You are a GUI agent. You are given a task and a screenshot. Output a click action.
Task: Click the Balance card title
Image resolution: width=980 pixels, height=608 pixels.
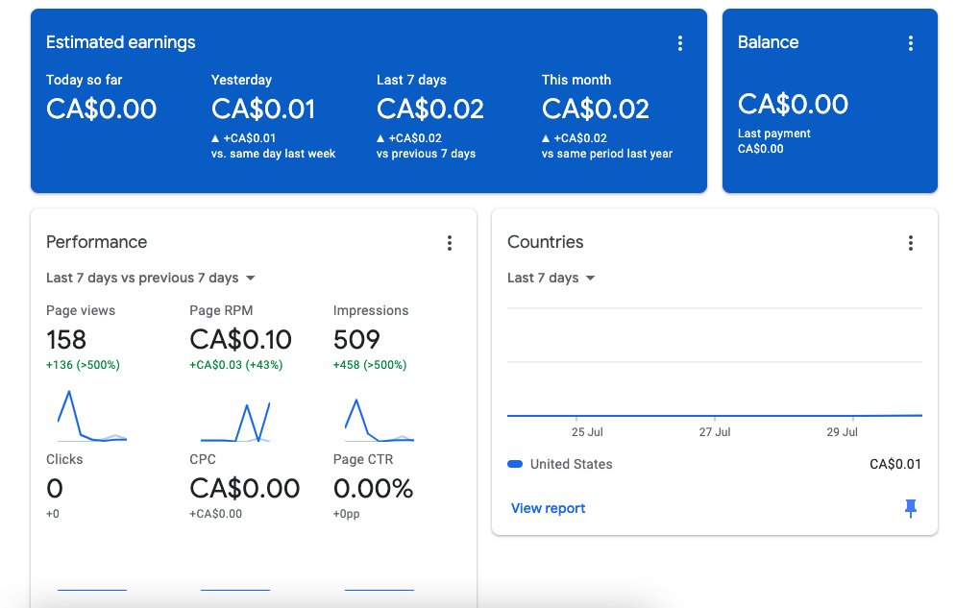(x=768, y=42)
